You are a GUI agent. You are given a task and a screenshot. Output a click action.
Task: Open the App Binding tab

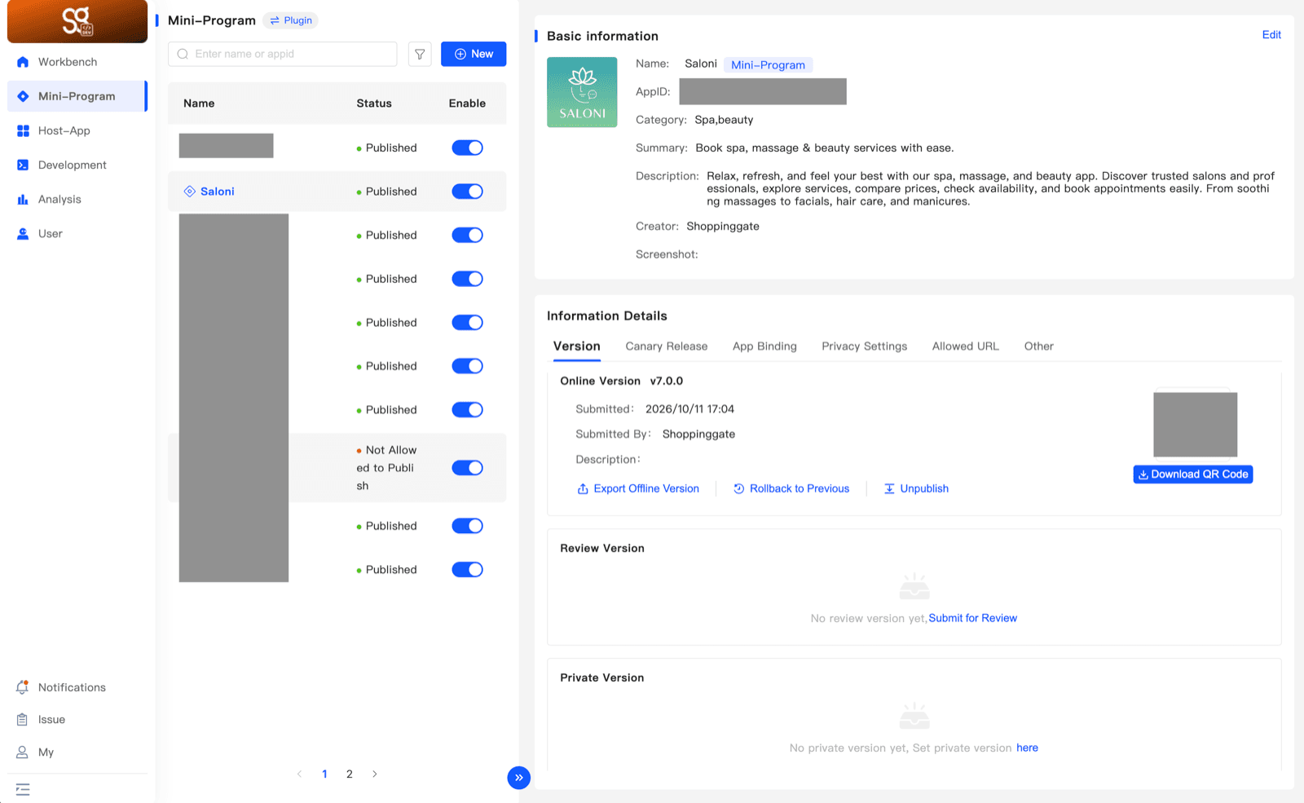764,346
